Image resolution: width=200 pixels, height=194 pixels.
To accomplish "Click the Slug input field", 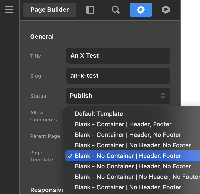I will point(118,76).
